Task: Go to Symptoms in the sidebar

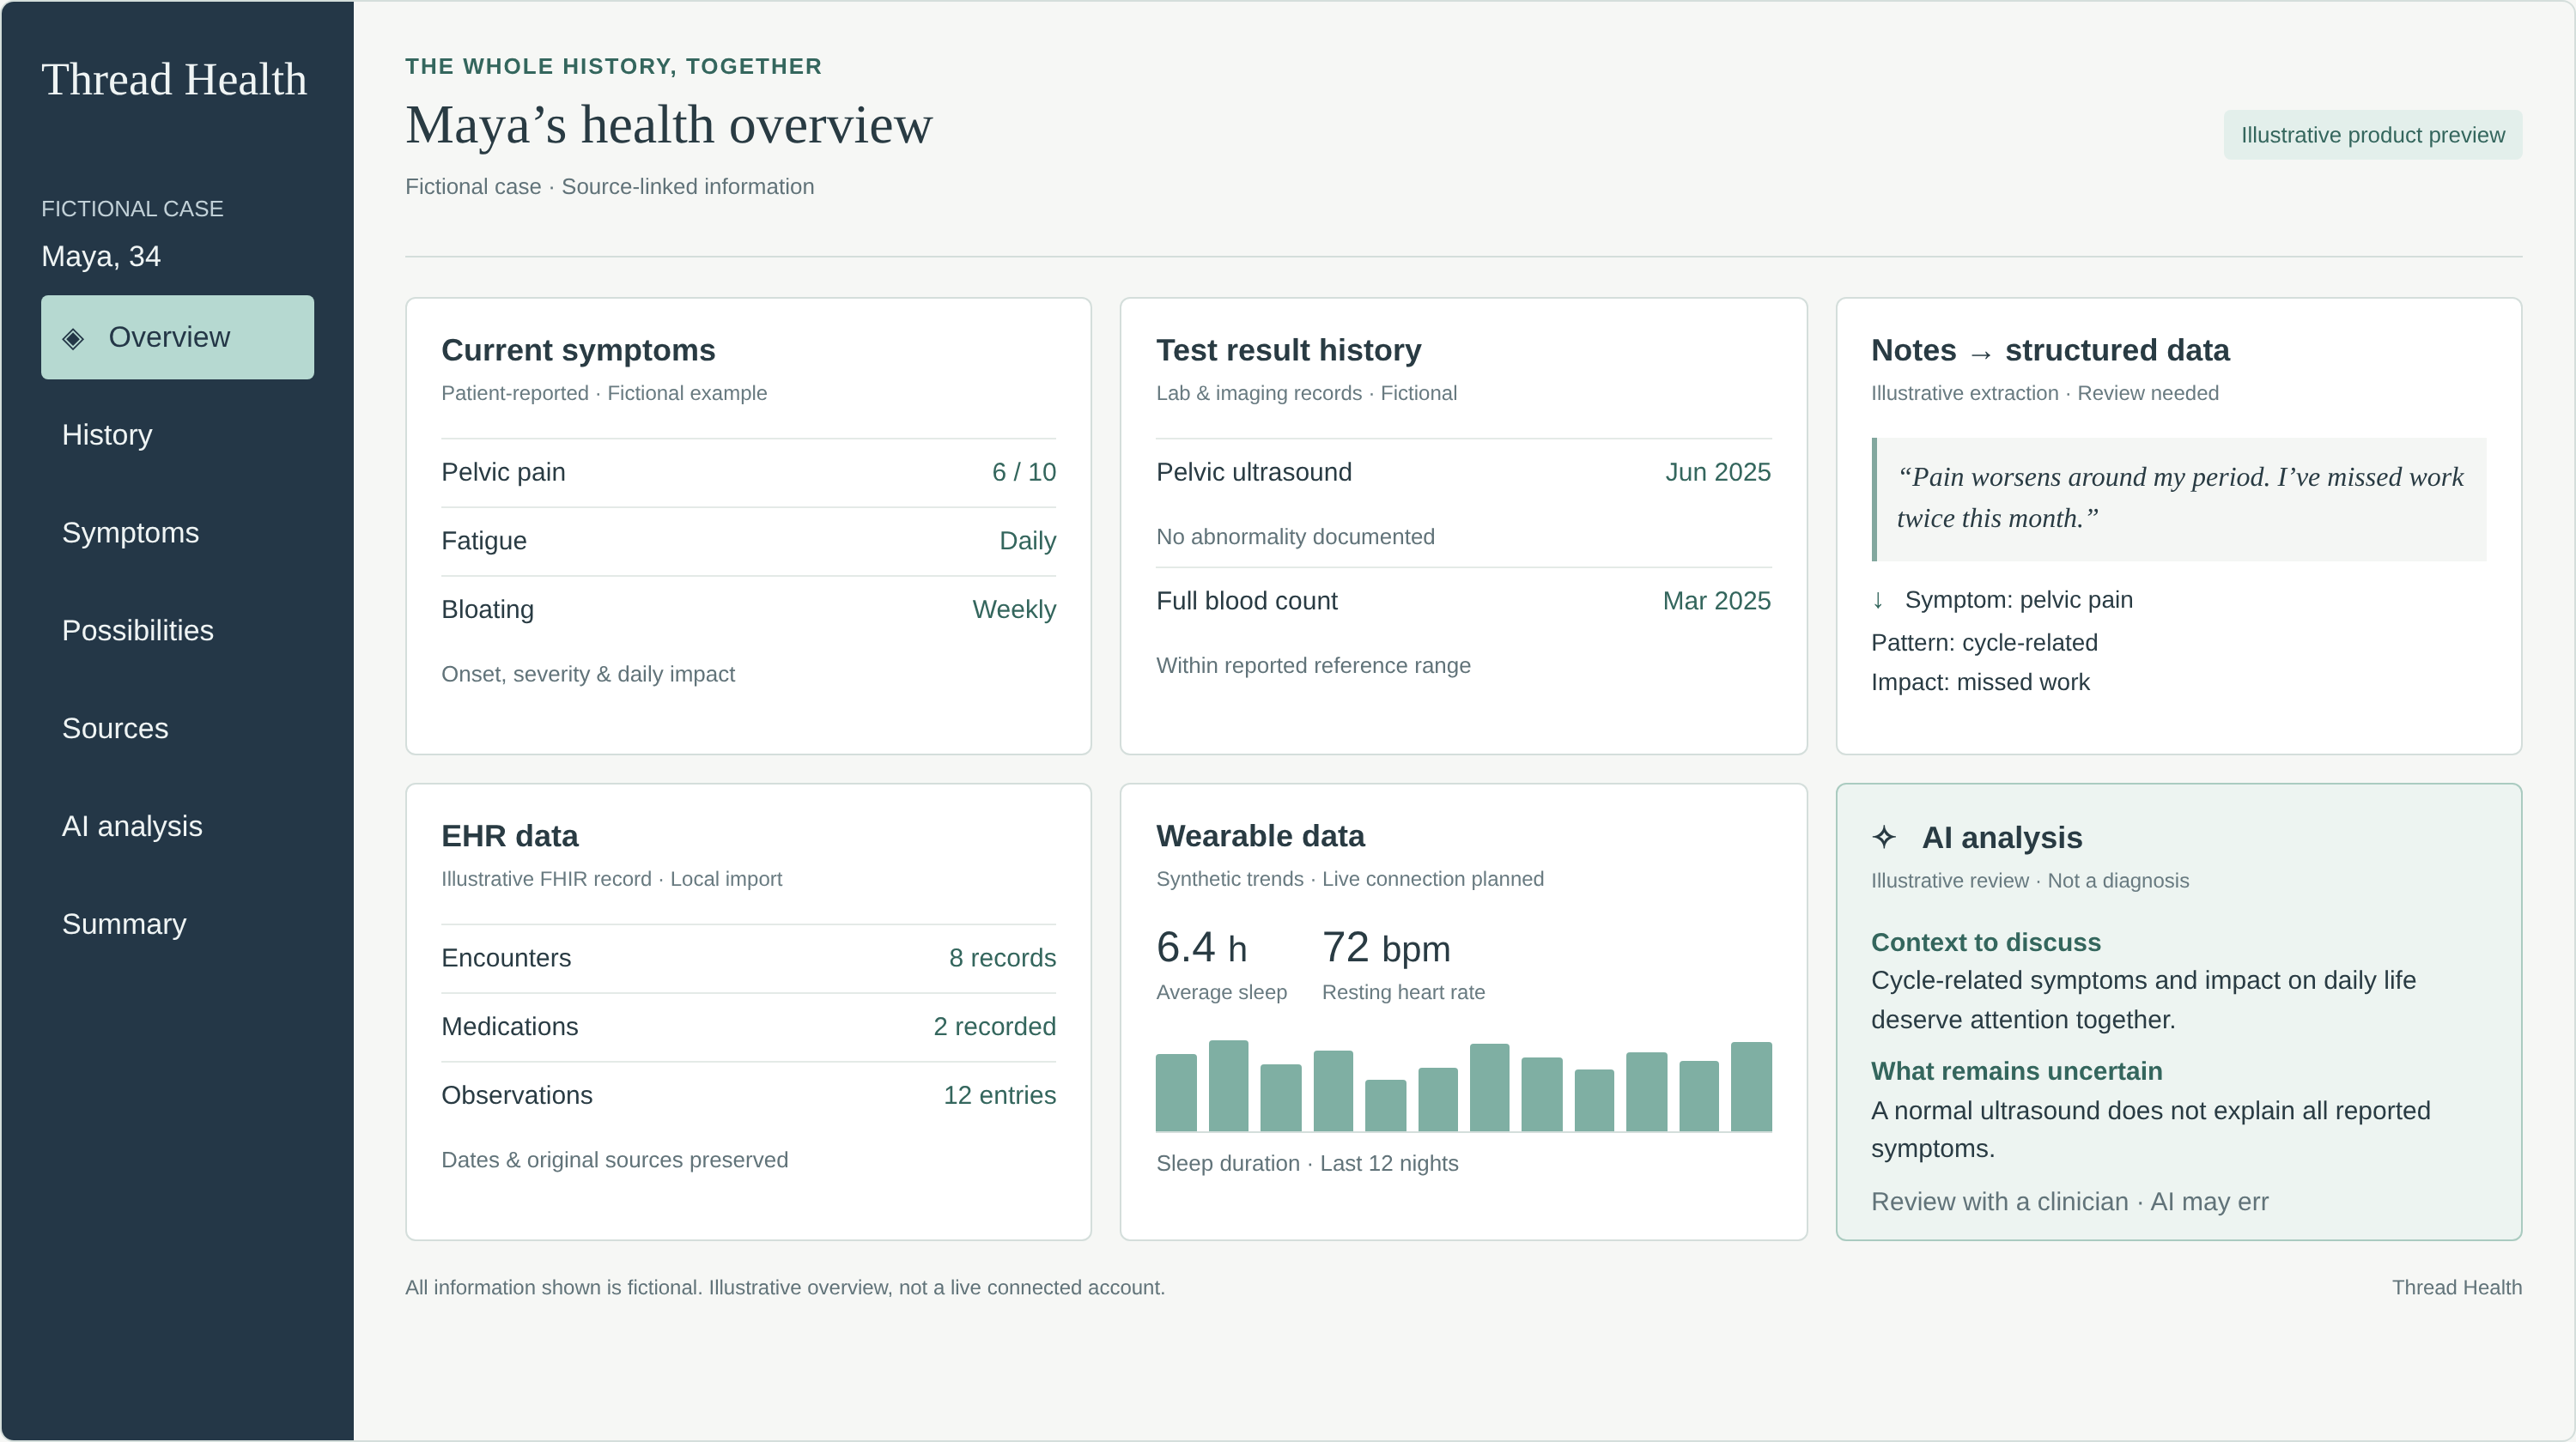Action: click(x=177, y=533)
